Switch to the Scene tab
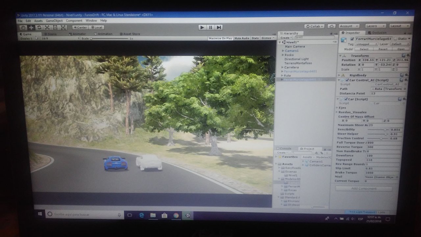Image resolution: width=421 pixels, height=237 pixels. pos(50,34)
